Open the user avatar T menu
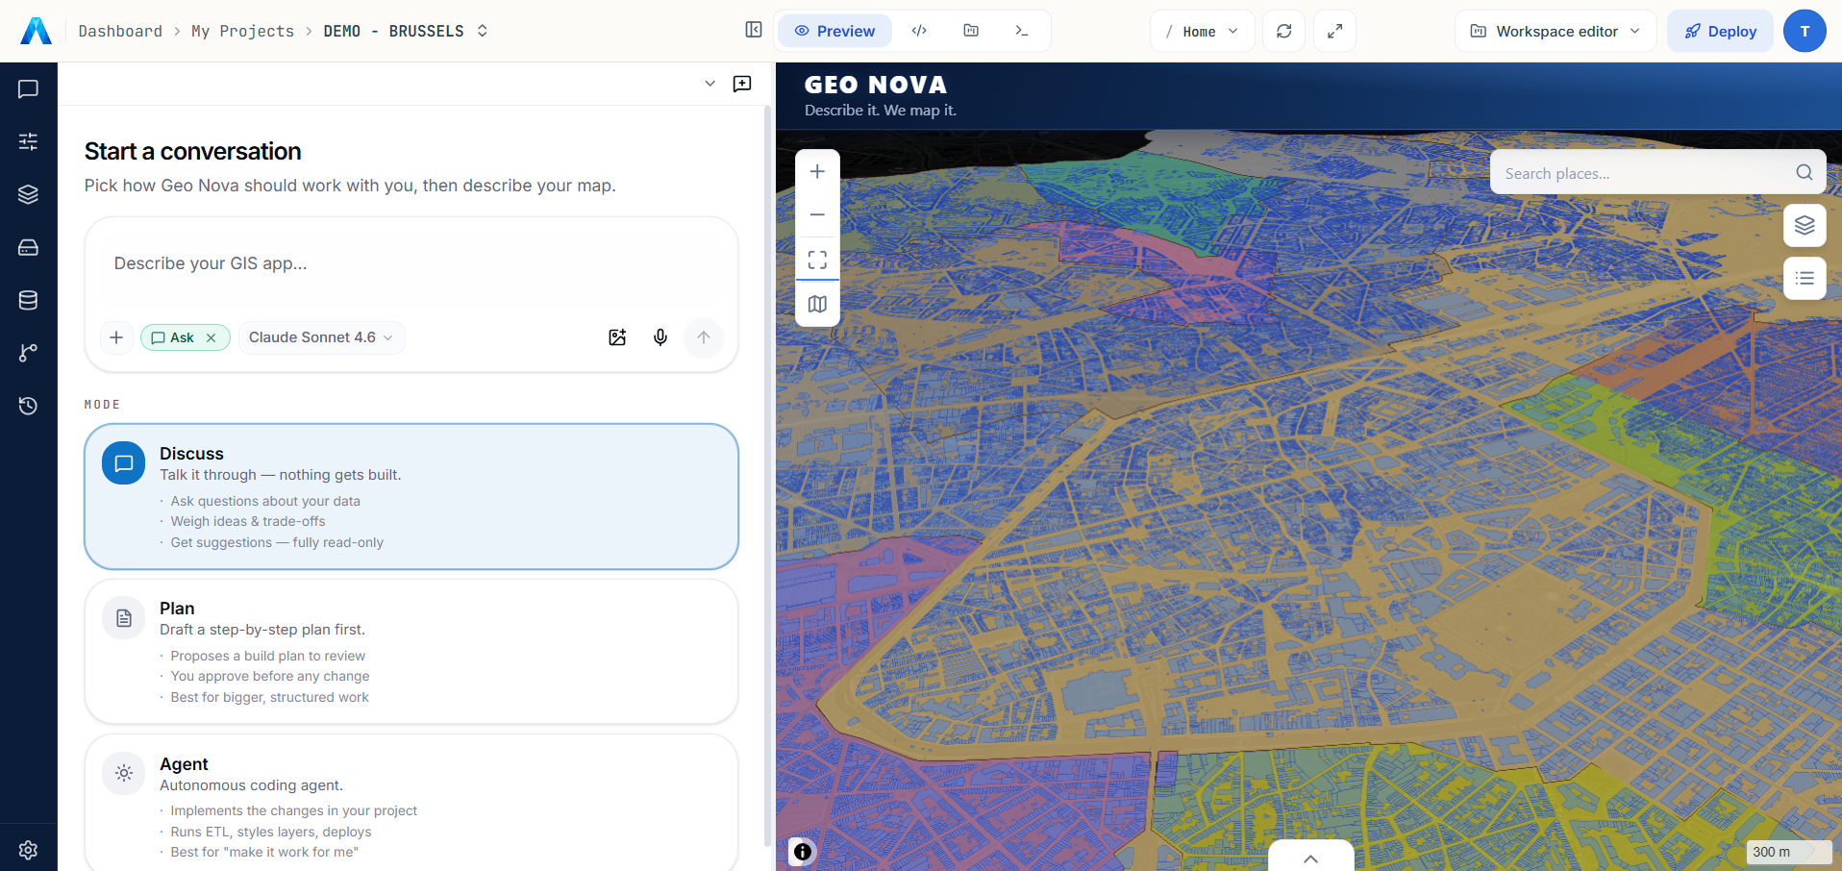The width and height of the screenshot is (1842, 871). (1805, 31)
